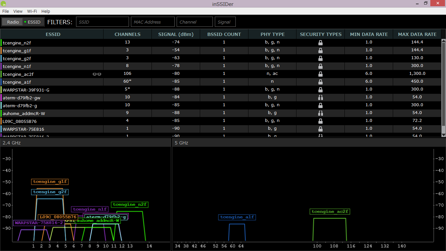Click the lock icon in aterm-d79fb2-g row
Viewport: 446px width, 251px height.
point(321,105)
